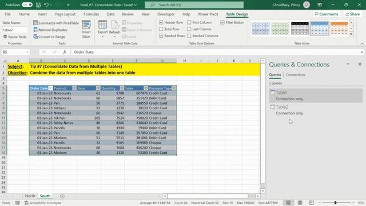Toggle AutoSave switch
Viewport: 366px width, 206px height.
pos(27,5)
